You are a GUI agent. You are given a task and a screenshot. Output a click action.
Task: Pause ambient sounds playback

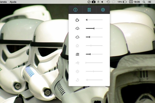[x=89, y=10]
